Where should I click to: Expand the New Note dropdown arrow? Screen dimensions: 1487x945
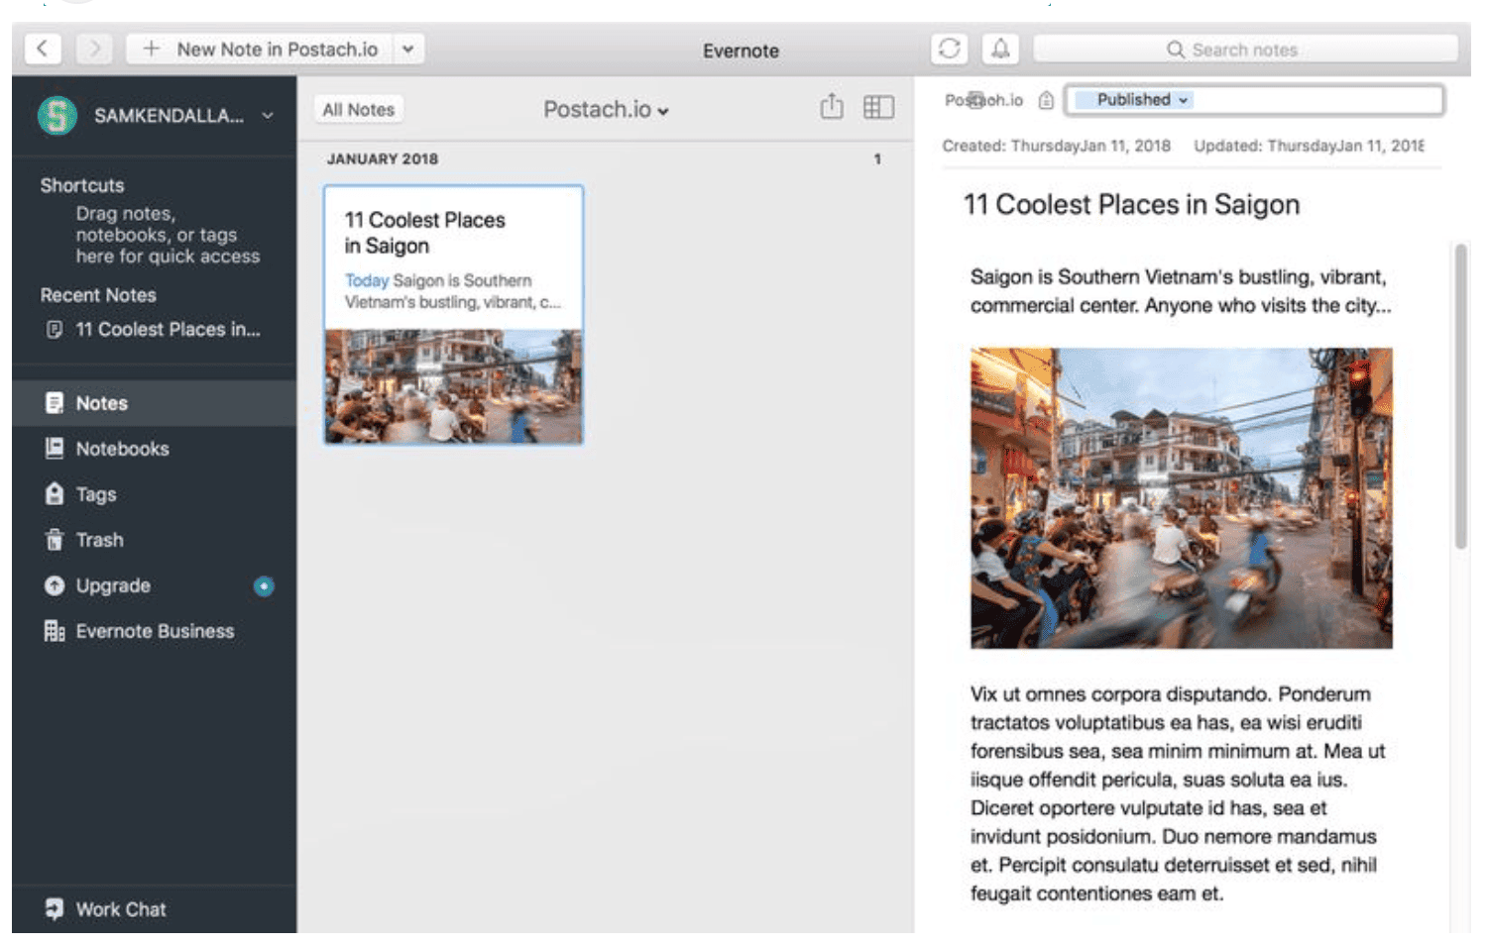click(x=407, y=49)
